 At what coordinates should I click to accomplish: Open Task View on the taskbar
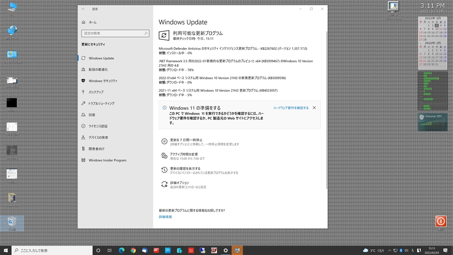coord(110,251)
